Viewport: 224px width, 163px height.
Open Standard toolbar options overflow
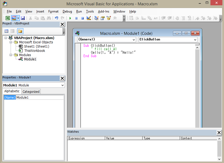coord(124,18)
